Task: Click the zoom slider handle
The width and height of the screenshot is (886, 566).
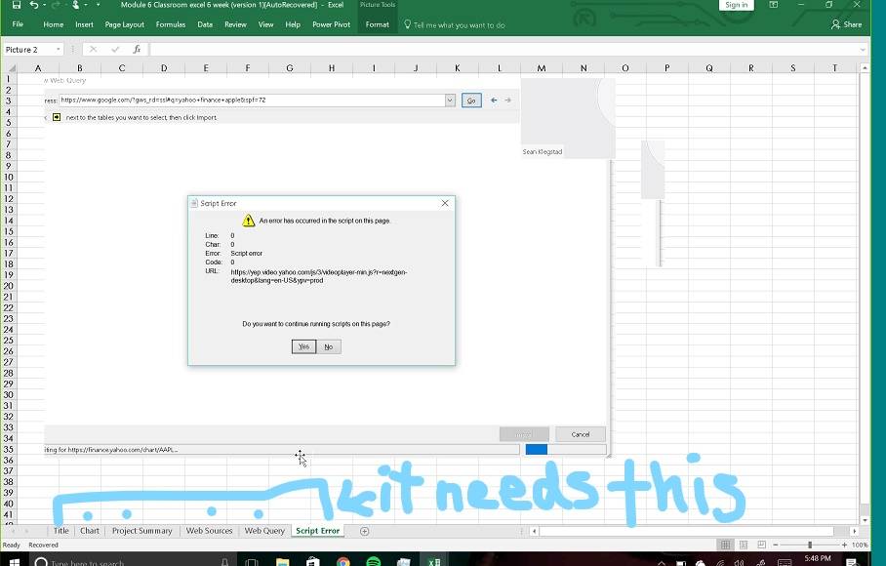Action: 810,546
